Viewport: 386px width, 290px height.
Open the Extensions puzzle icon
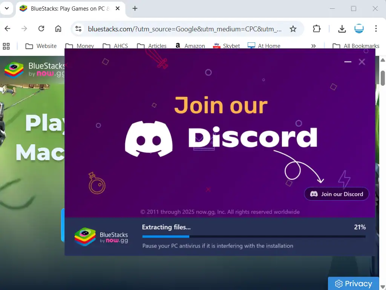tap(317, 29)
